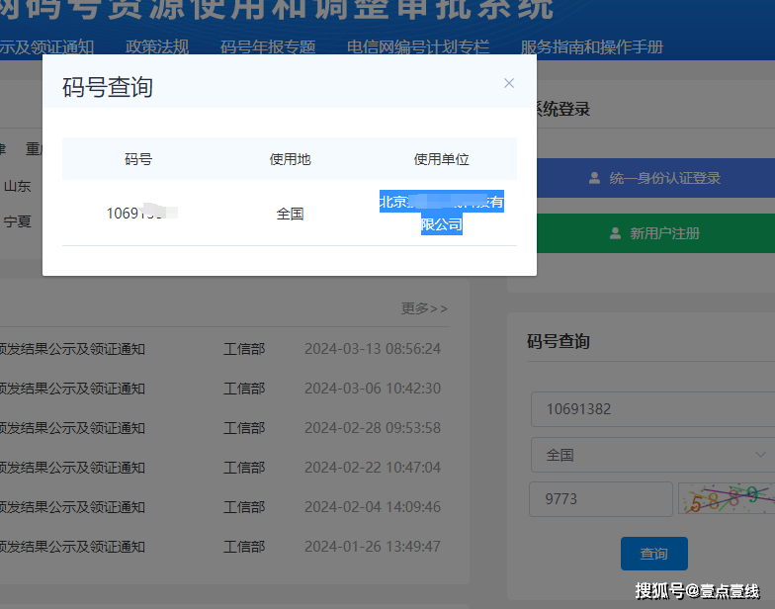The height and width of the screenshot is (609, 775).
Task: Close the 码号查询 dialog with the X
Action: [x=508, y=83]
